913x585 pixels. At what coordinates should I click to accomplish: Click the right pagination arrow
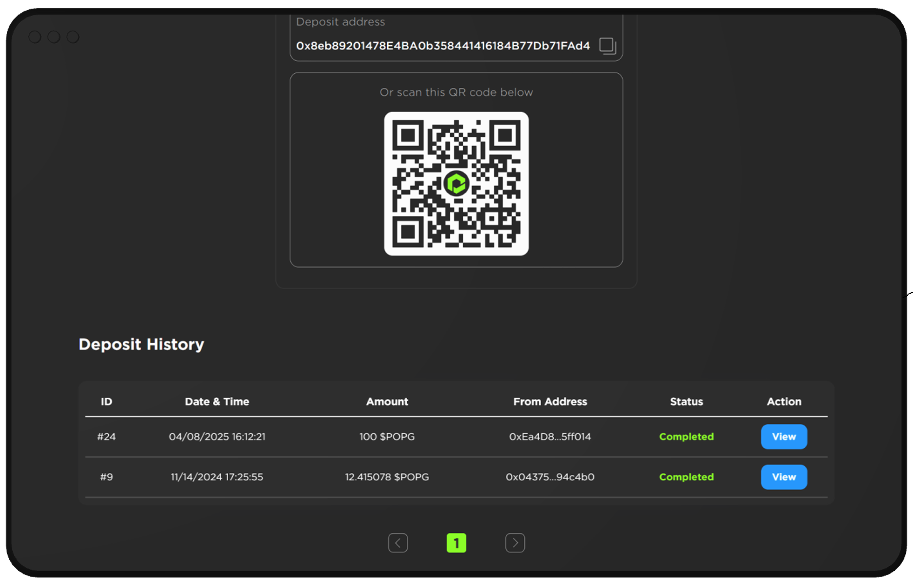[x=515, y=543]
